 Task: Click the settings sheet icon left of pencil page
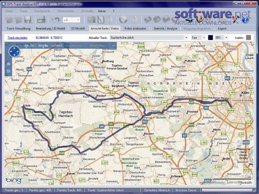click(91, 20)
